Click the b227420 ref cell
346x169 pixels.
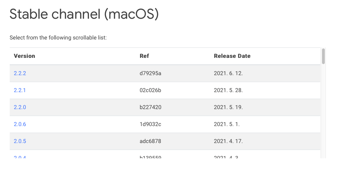click(150, 107)
